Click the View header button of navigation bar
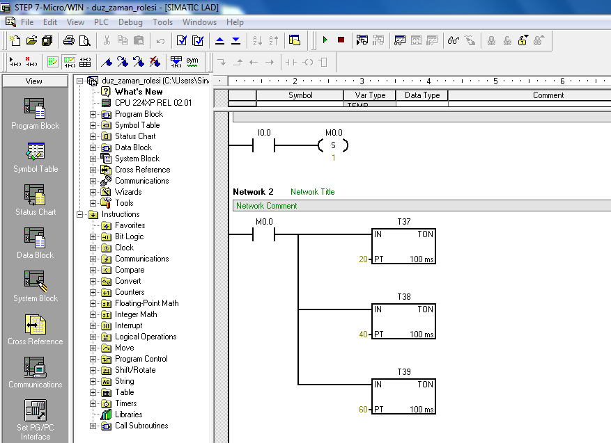Viewport: 611px width, 443px height. click(35, 81)
